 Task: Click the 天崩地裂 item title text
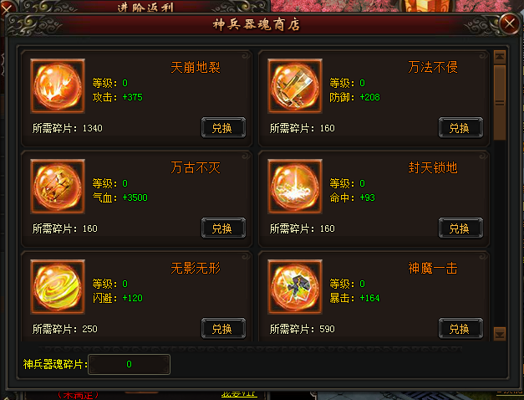pyautogui.click(x=196, y=67)
